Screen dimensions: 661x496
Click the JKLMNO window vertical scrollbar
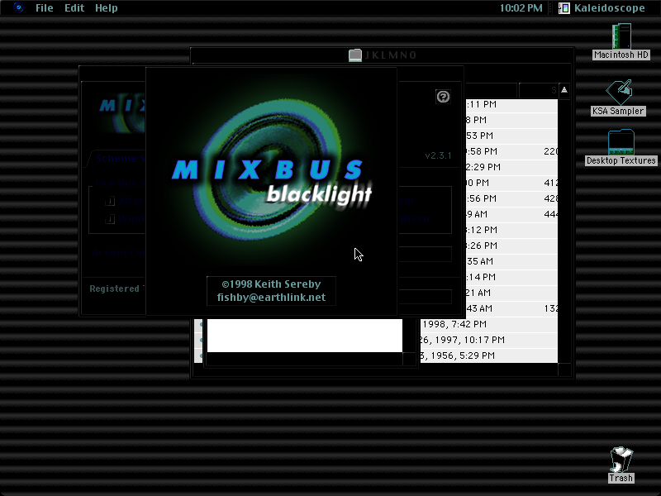pos(564,231)
